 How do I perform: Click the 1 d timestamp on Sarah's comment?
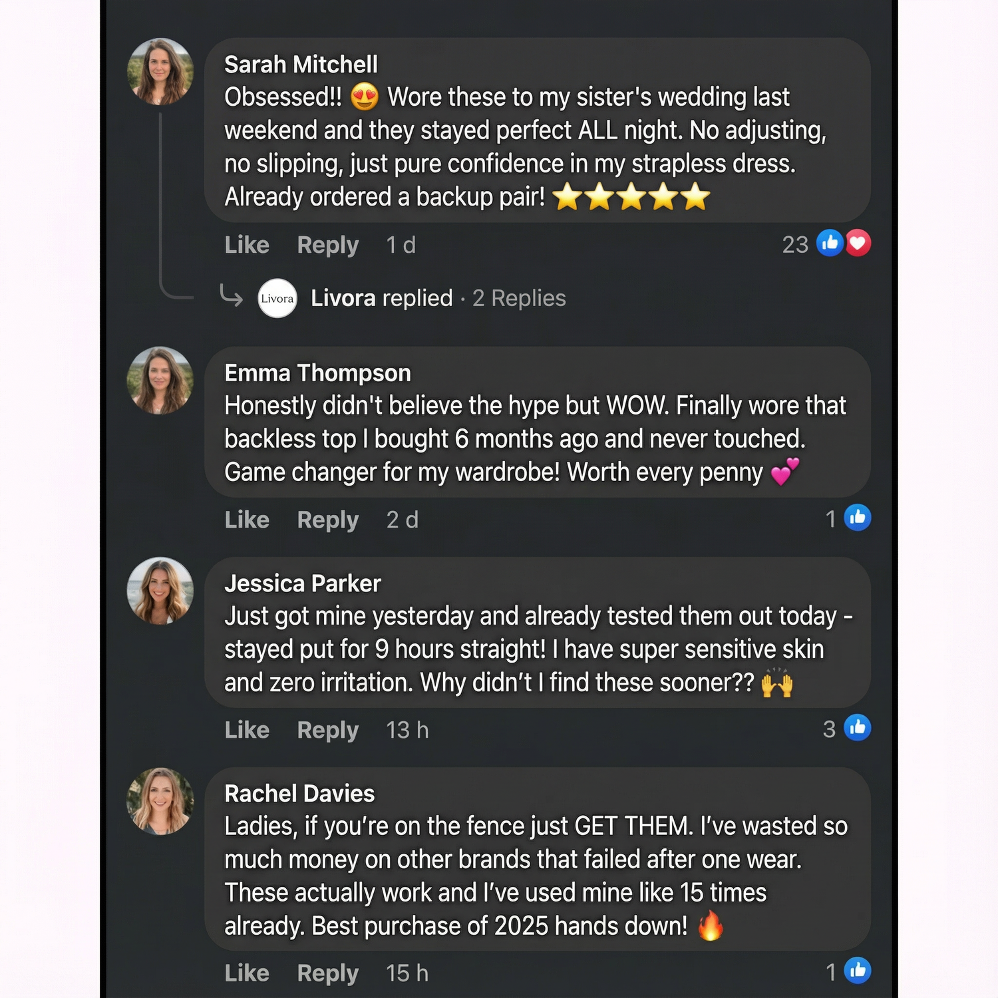(401, 245)
